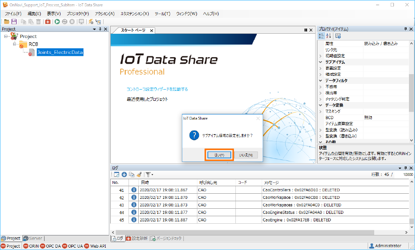Collapse the サブアイテム property category
The width and height of the screenshot is (415, 250).
pyautogui.click(x=321, y=62)
